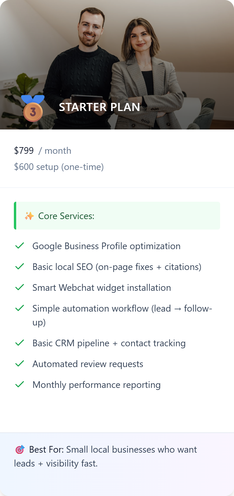This screenshot has height=496, width=234.
Task: Click checkmark beside Simple automation workflow
Action: click(x=20, y=308)
